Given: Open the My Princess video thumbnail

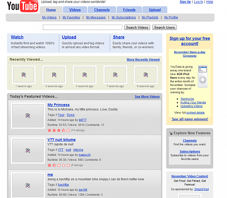Looking at the screenshot, I should point(28,116).
